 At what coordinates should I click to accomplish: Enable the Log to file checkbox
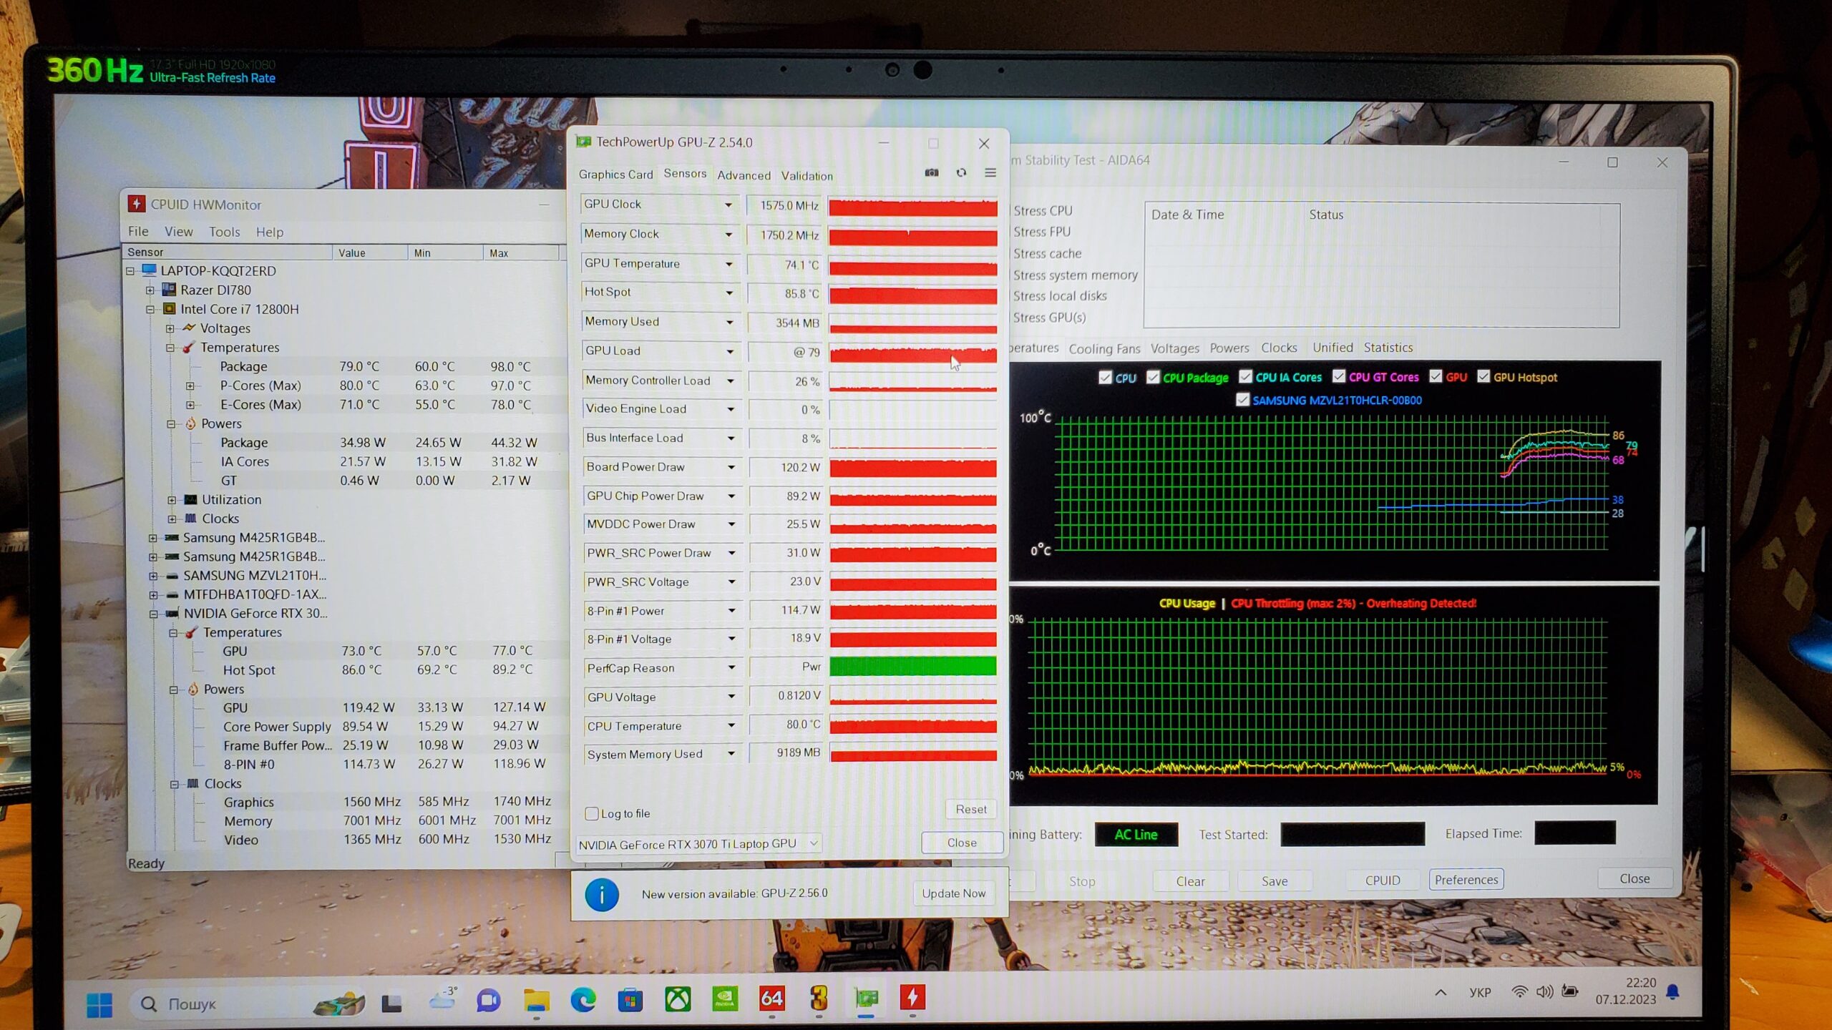[x=592, y=813]
